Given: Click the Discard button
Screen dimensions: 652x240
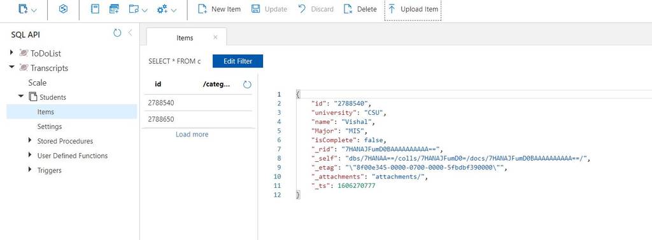Looking at the screenshot, I should click(316, 9).
